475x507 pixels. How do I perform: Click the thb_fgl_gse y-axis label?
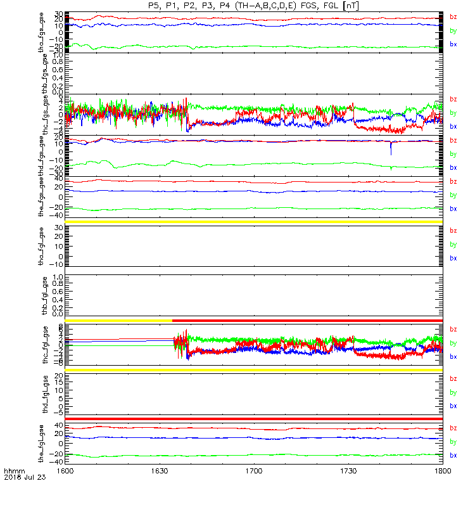(44, 295)
